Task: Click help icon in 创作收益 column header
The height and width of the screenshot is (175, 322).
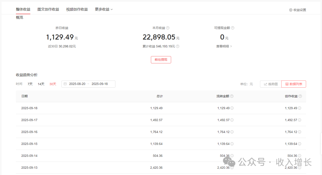Action: tap(300, 96)
